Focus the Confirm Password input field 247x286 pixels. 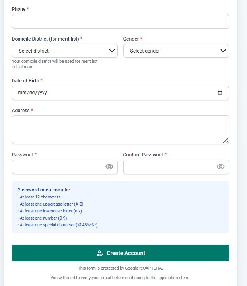[x=169, y=167]
